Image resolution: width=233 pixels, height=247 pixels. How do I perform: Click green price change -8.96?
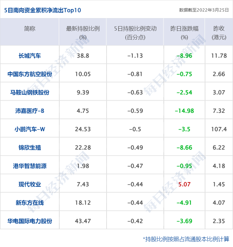pos(185,56)
